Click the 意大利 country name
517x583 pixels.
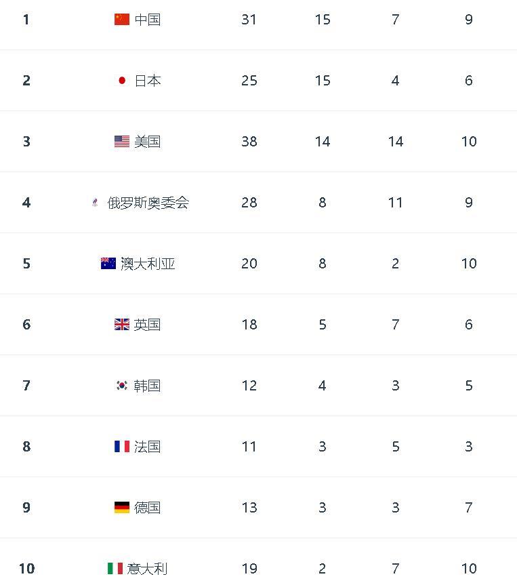tap(147, 568)
